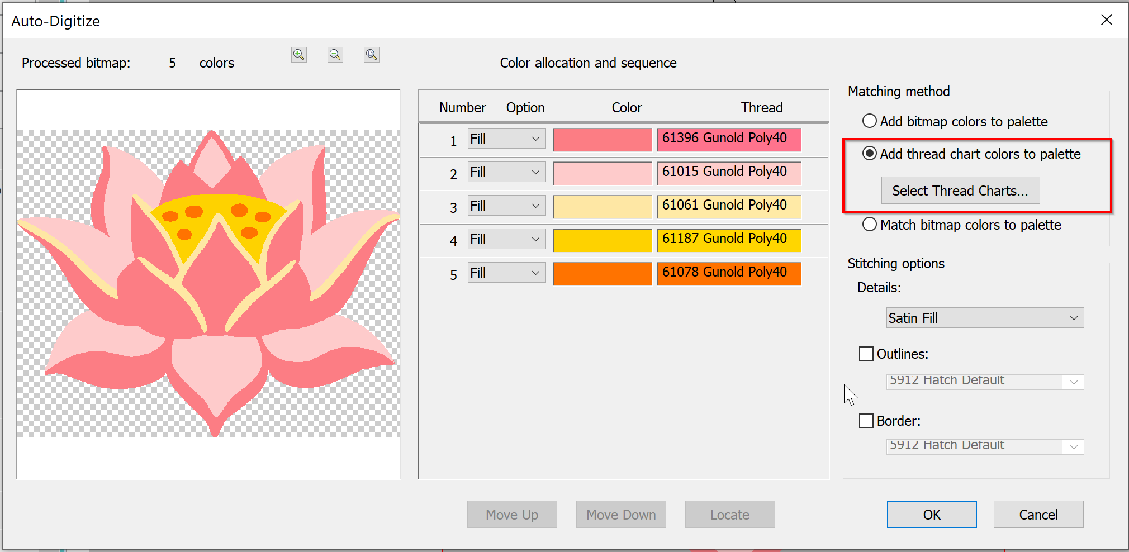Select Match bitmap colors to palette
This screenshot has height=552, width=1129.
point(870,225)
